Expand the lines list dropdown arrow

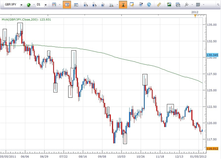coord(204,5)
